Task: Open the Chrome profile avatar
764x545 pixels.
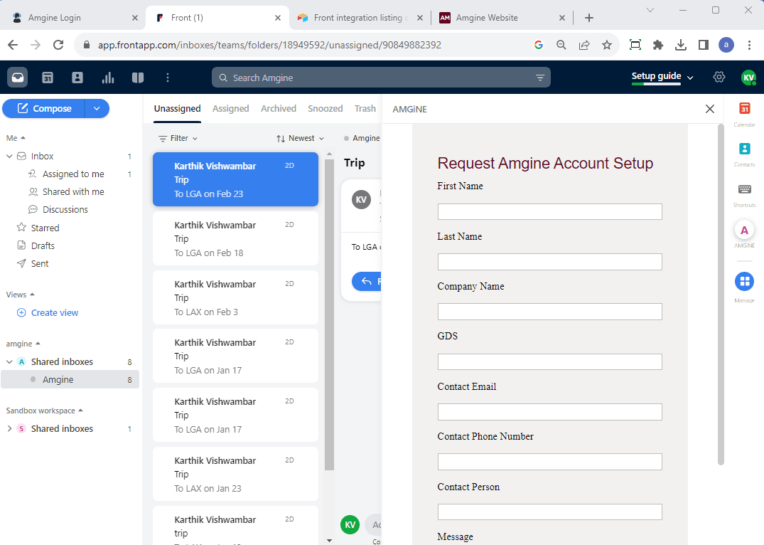Action: click(x=726, y=45)
